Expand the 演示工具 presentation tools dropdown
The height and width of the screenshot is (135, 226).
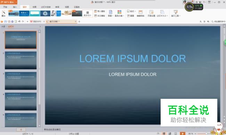[x=176, y=14]
